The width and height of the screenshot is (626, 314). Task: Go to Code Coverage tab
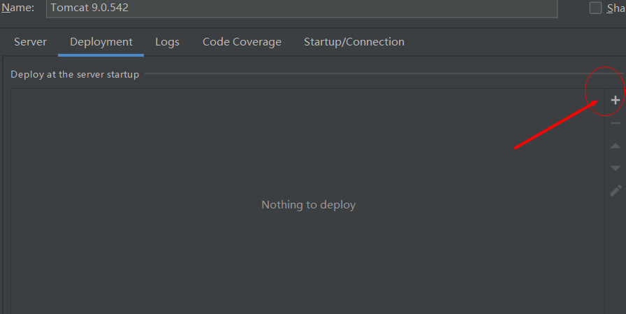[242, 41]
